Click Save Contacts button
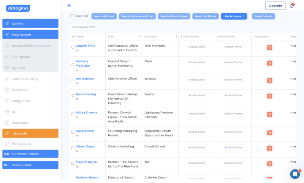Viewport: 304px width, 183px height. click(263, 16)
